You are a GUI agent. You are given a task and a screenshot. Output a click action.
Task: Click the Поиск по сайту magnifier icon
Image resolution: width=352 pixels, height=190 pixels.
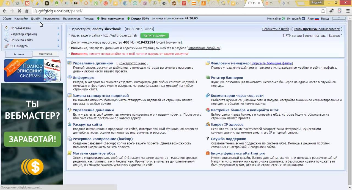click(7, 40)
